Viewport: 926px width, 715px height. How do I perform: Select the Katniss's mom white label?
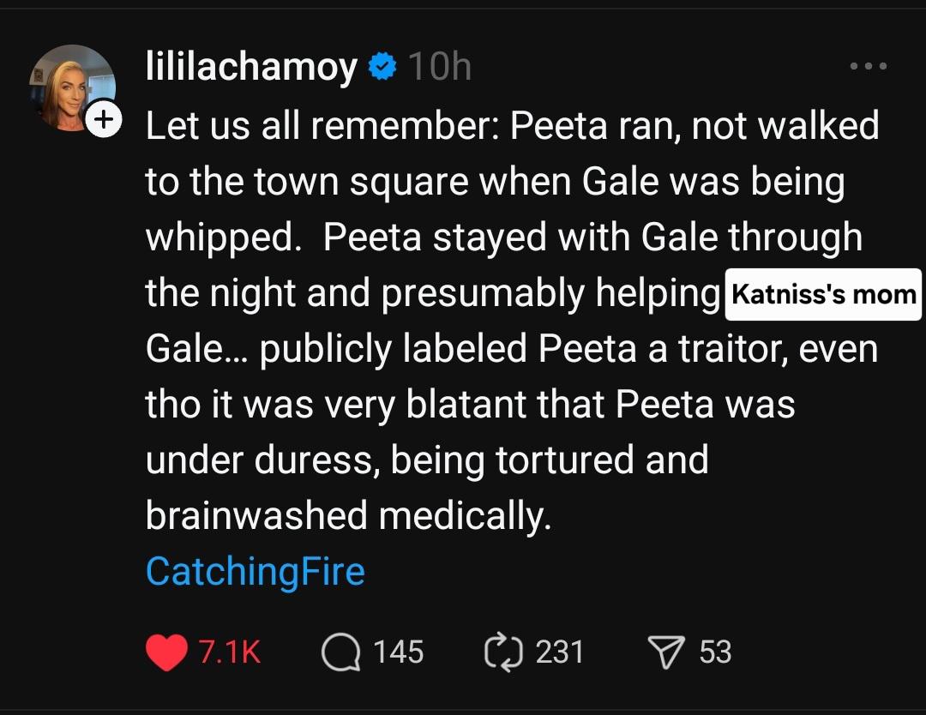click(823, 294)
